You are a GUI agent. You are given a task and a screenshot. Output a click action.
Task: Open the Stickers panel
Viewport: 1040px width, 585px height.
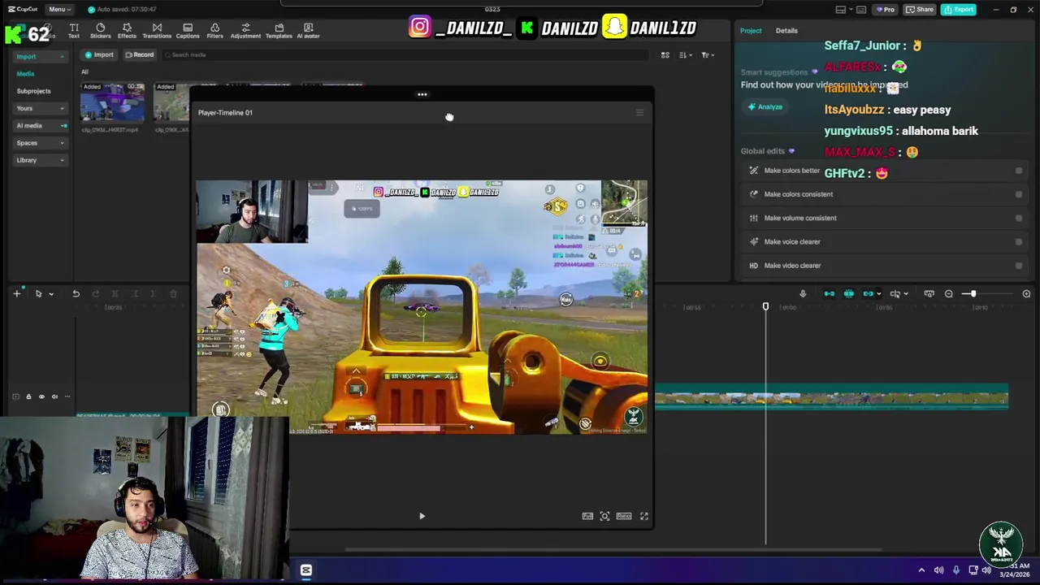click(101, 31)
